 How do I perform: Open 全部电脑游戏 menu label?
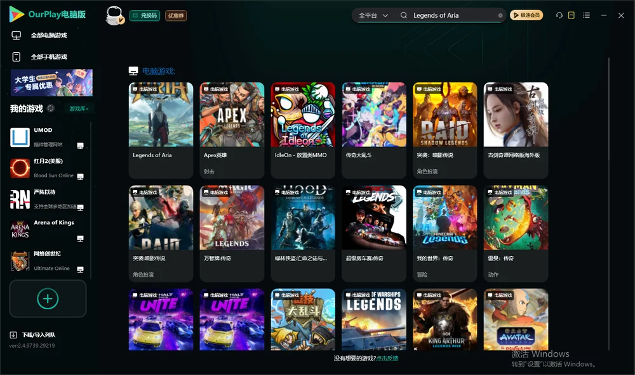pos(49,35)
